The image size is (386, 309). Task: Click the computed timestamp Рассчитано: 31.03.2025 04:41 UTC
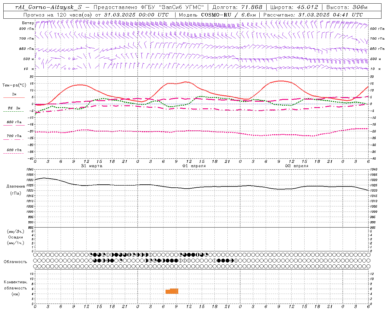tap(313, 15)
